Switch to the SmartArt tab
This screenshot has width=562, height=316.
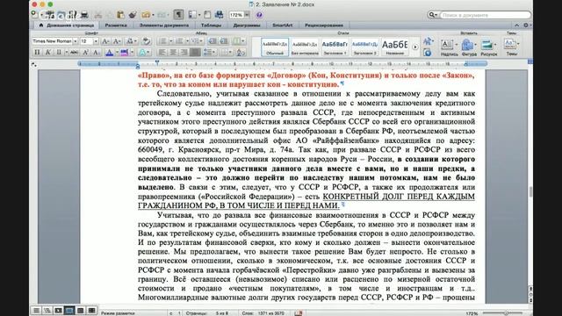click(283, 25)
